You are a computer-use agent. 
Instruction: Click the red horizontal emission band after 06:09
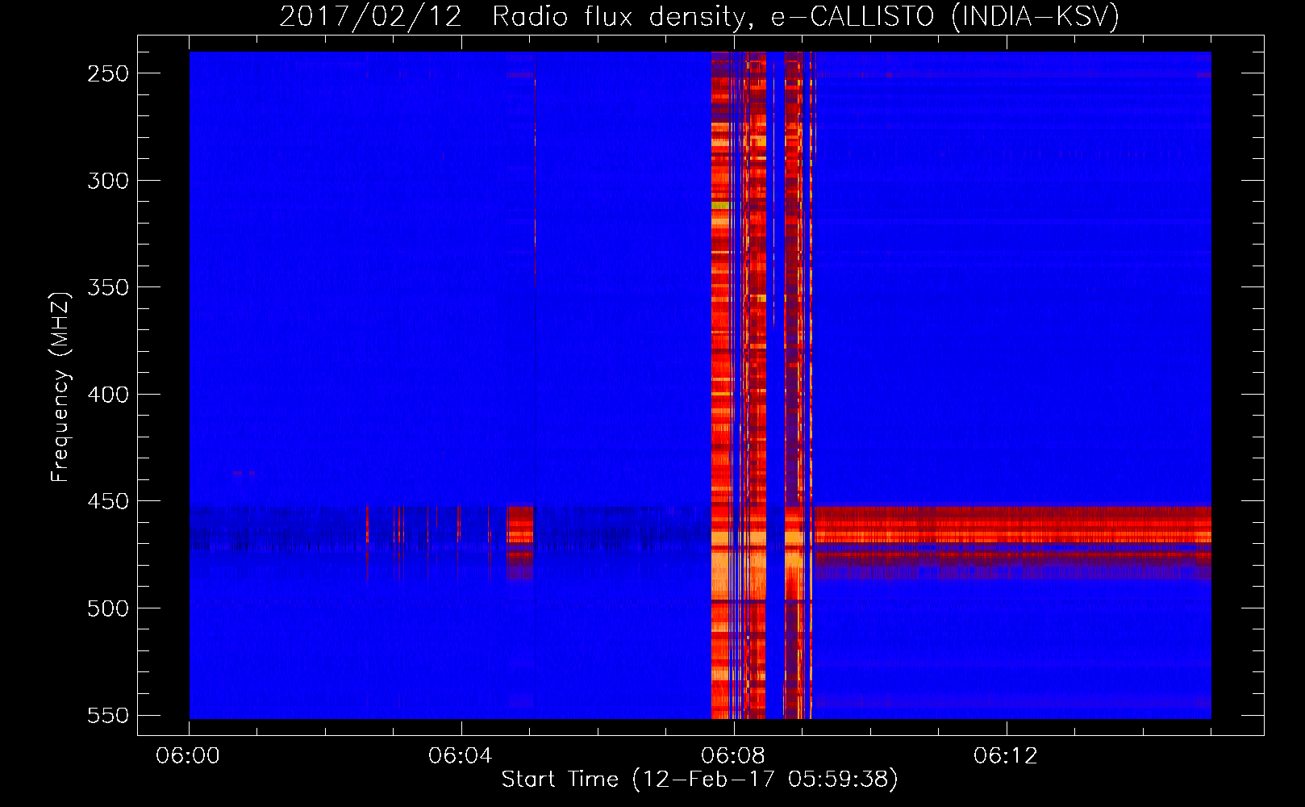tap(1012, 542)
